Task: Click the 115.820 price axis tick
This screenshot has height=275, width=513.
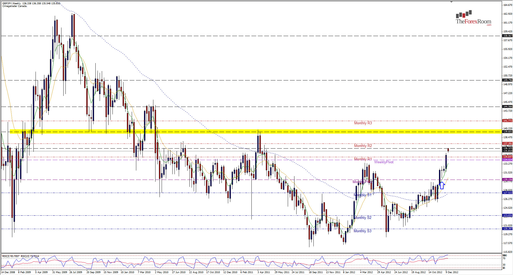Action: coord(508,252)
